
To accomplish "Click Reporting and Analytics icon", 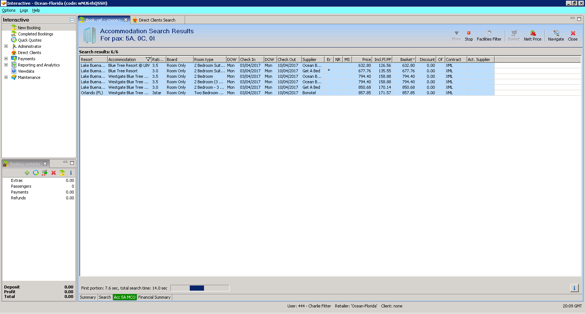I will click(14, 65).
